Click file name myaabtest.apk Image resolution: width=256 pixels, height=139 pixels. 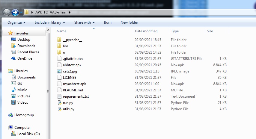pos(74,84)
